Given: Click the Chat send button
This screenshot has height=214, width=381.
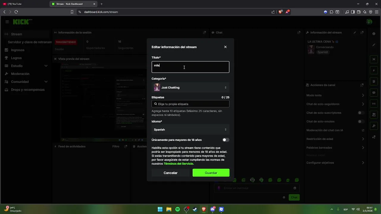Looking at the screenshot, I should coord(294,197).
